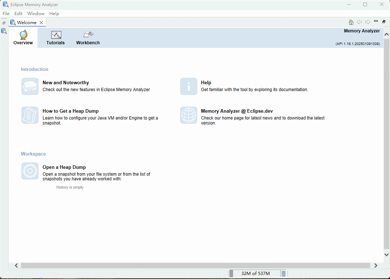The width and height of the screenshot is (390, 279).
Task: Click the horizontal scrollbar right arrow
Action: click(376, 266)
